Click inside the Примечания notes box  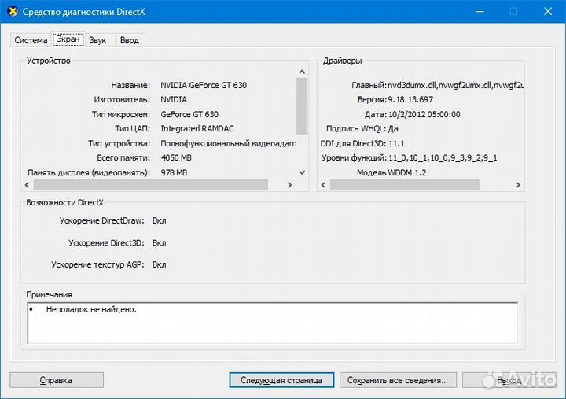tap(272, 323)
